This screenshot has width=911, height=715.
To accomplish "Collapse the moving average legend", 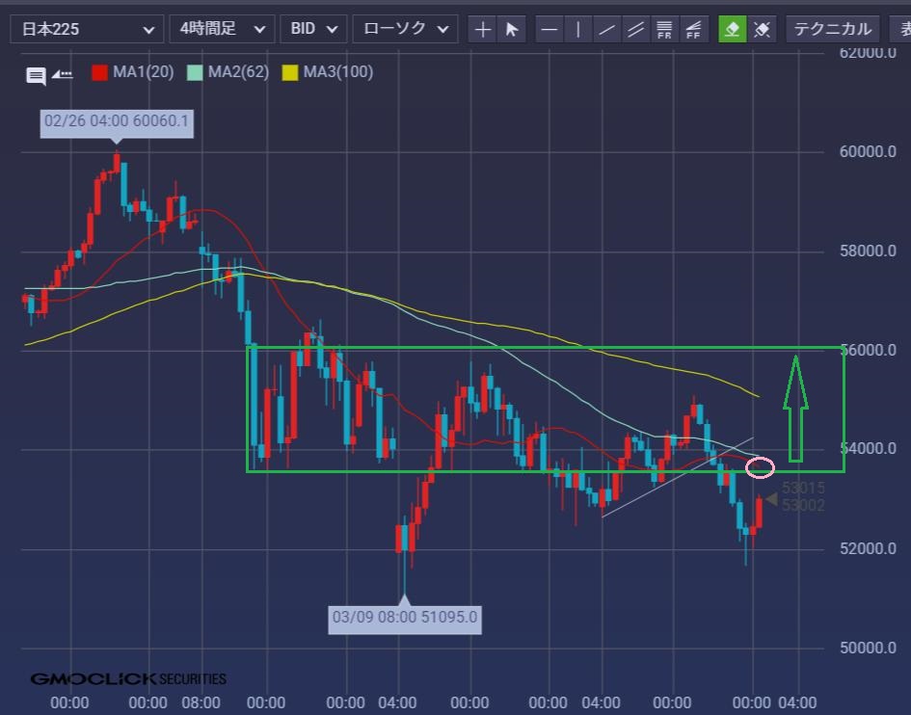I will point(62,74).
